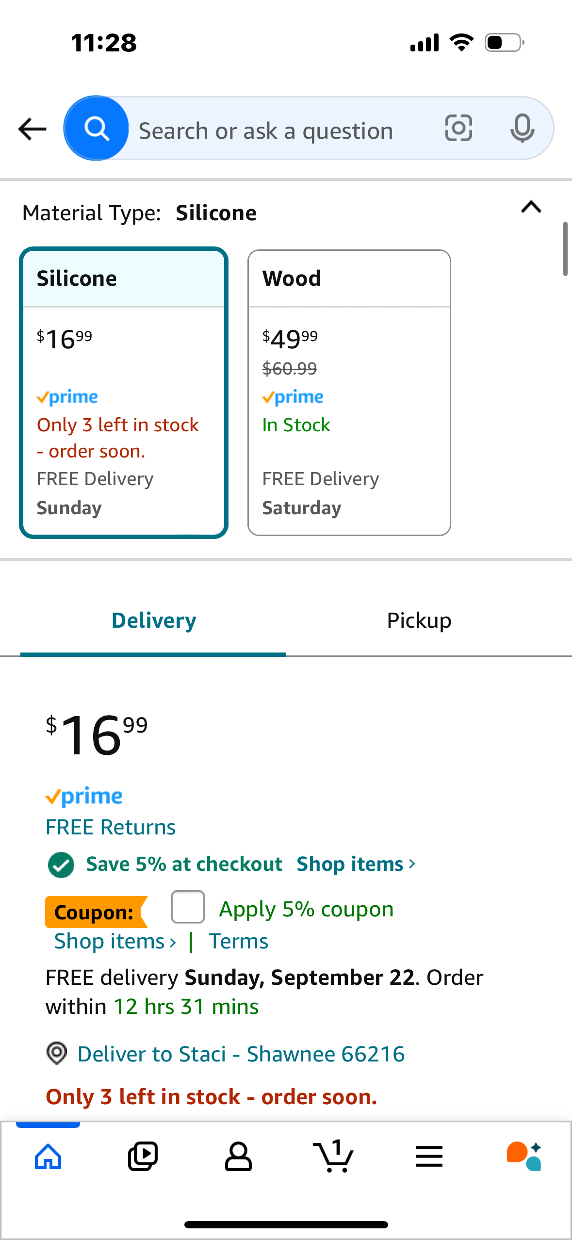The width and height of the screenshot is (572, 1240).
Task: Tap the blue search magnifier icon
Action: click(97, 129)
